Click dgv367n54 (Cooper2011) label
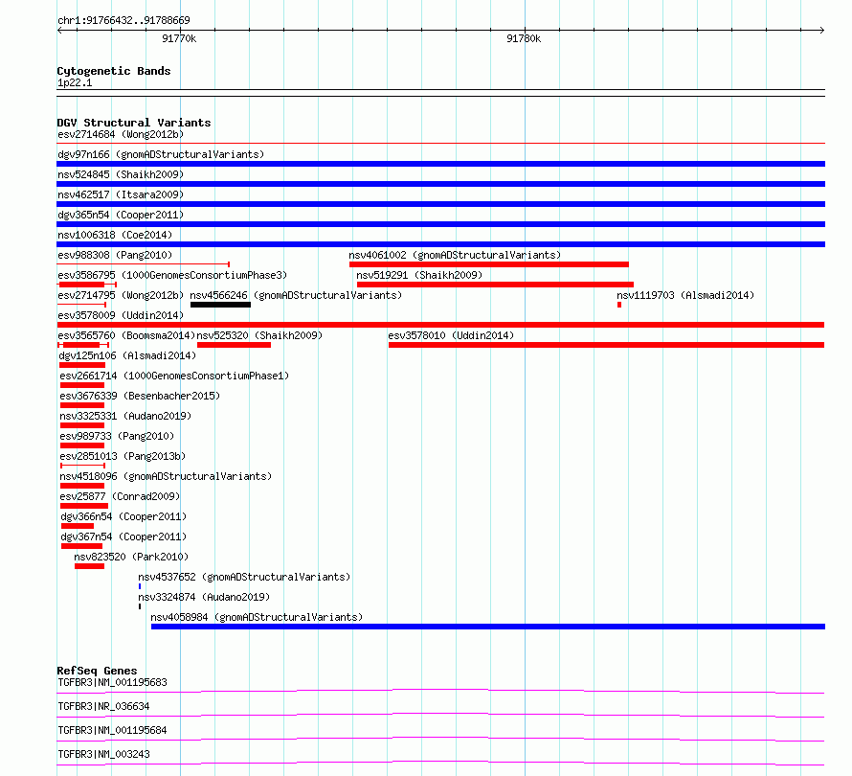The height and width of the screenshot is (776, 852). [x=123, y=536]
